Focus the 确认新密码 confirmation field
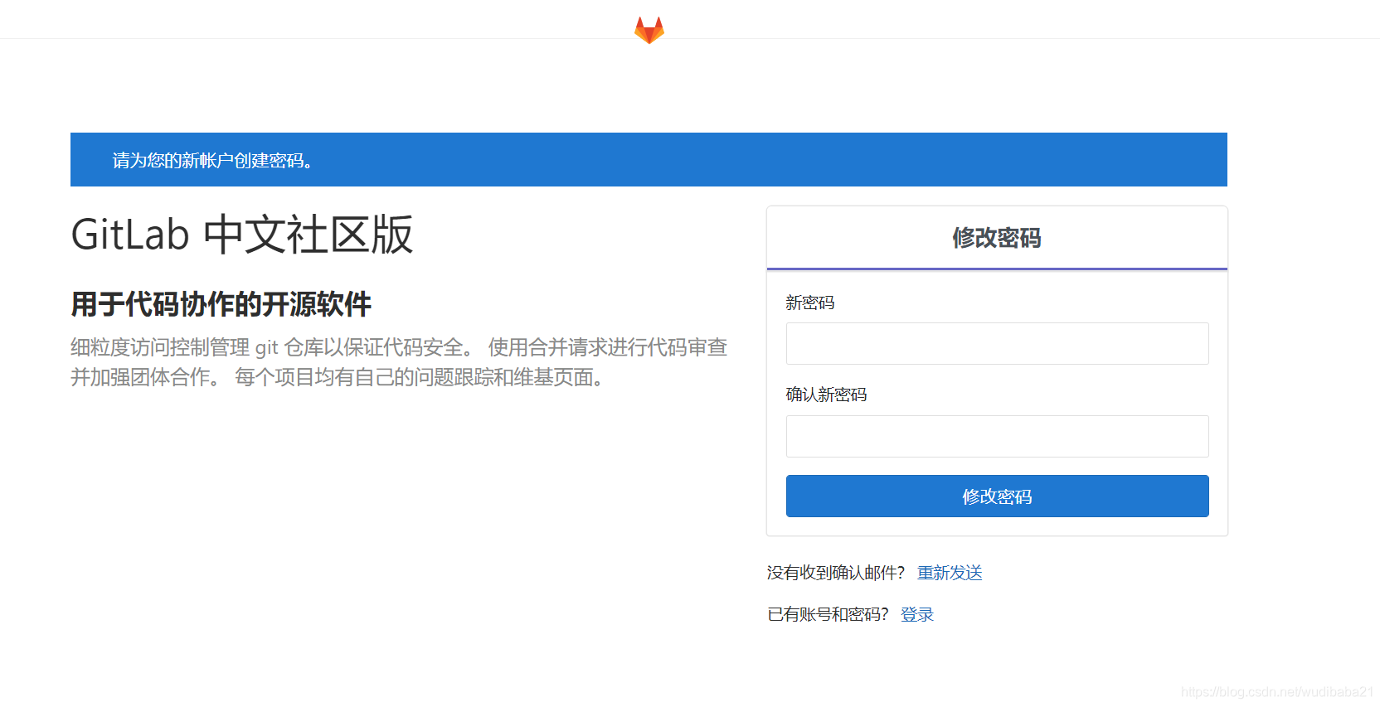Image resolution: width=1380 pixels, height=707 pixels. pos(997,436)
